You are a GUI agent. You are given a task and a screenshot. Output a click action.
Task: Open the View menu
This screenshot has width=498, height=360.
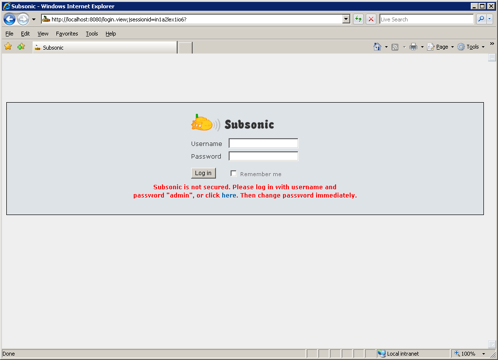coord(43,34)
